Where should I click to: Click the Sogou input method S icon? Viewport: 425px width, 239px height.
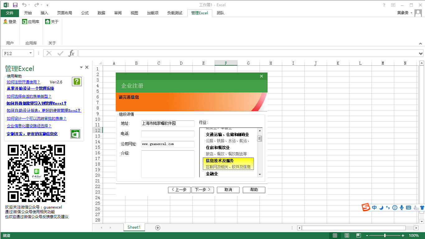pos(366,208)
